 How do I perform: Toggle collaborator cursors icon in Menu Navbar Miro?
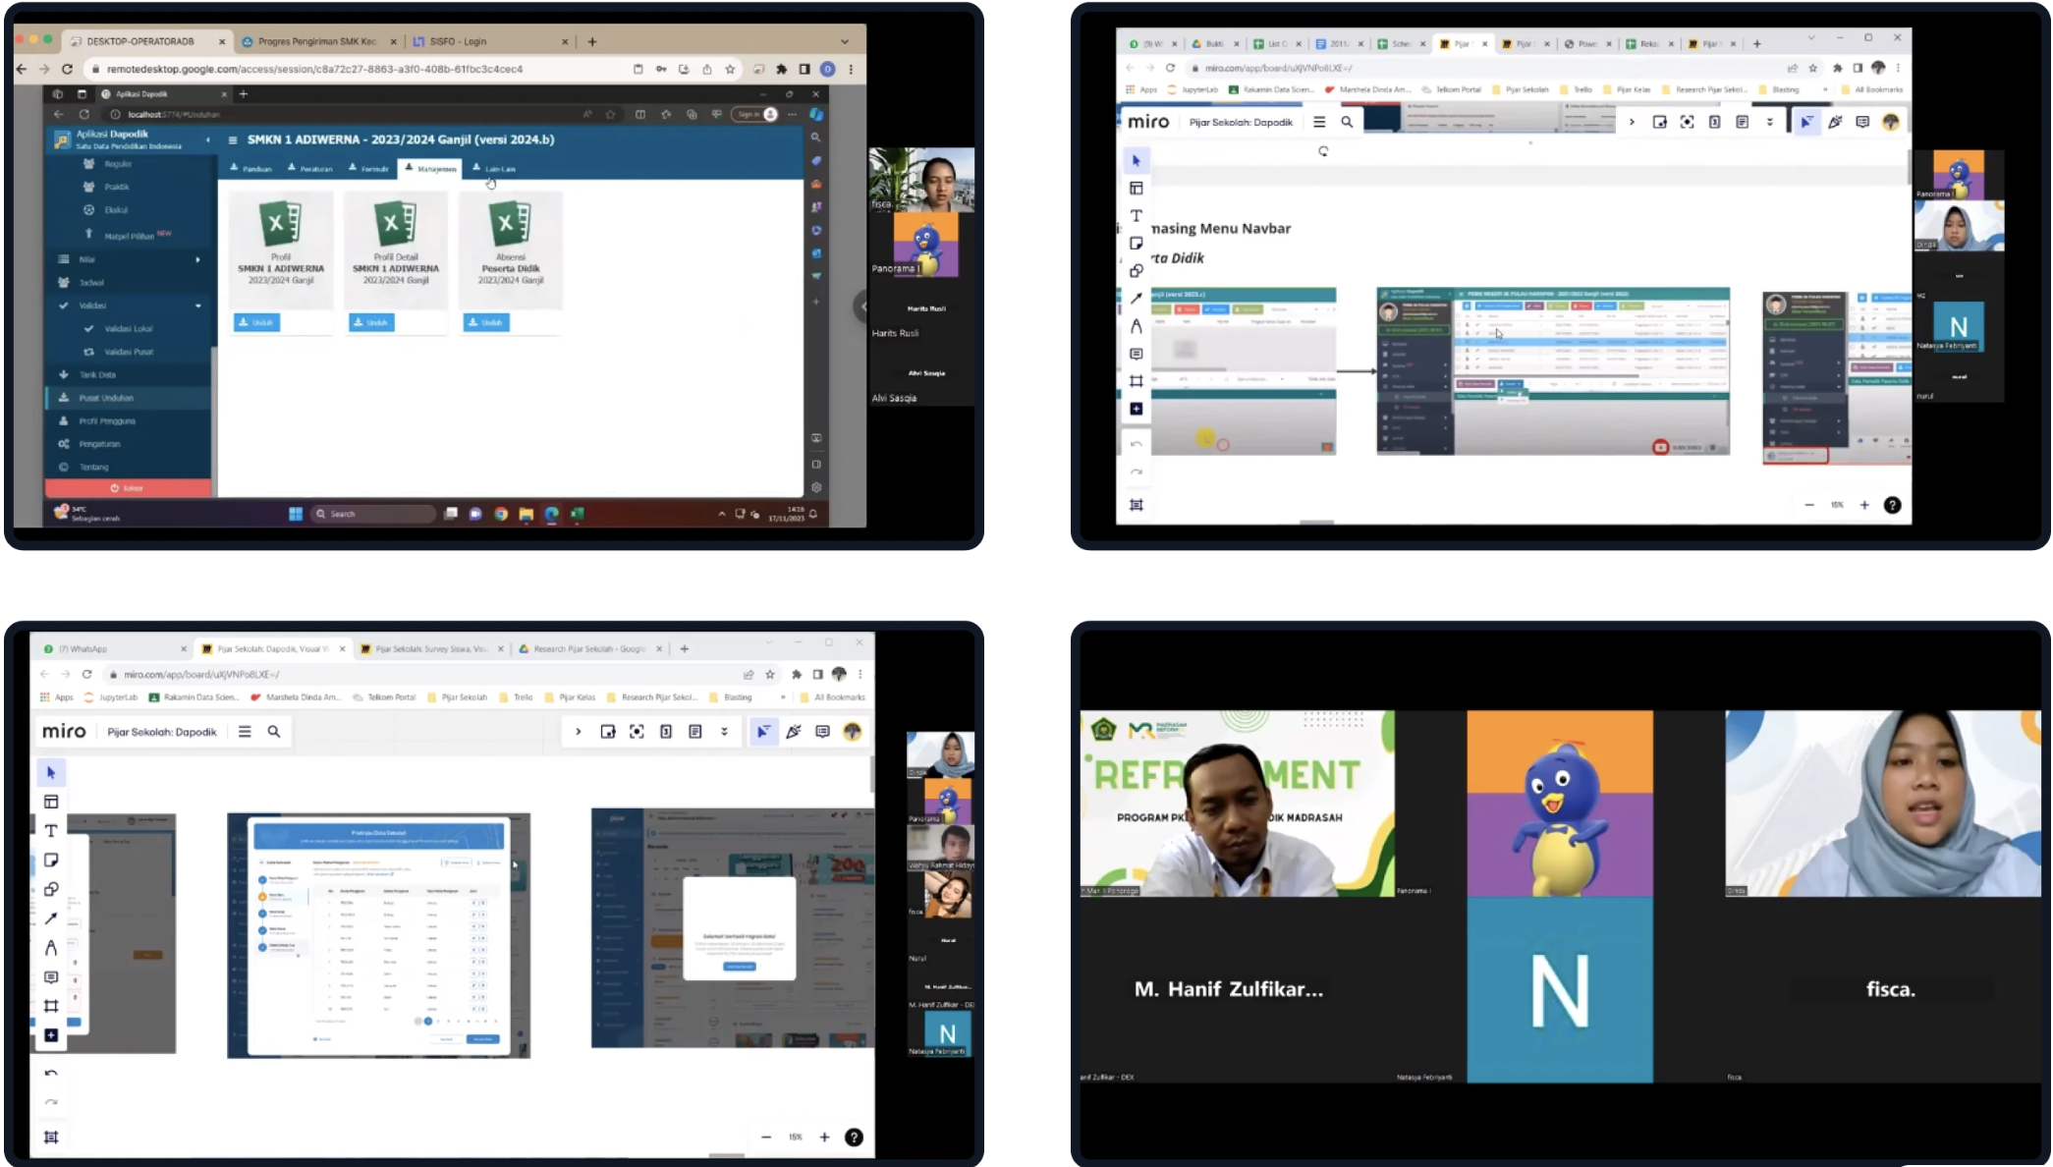[x=1806, y=122]
